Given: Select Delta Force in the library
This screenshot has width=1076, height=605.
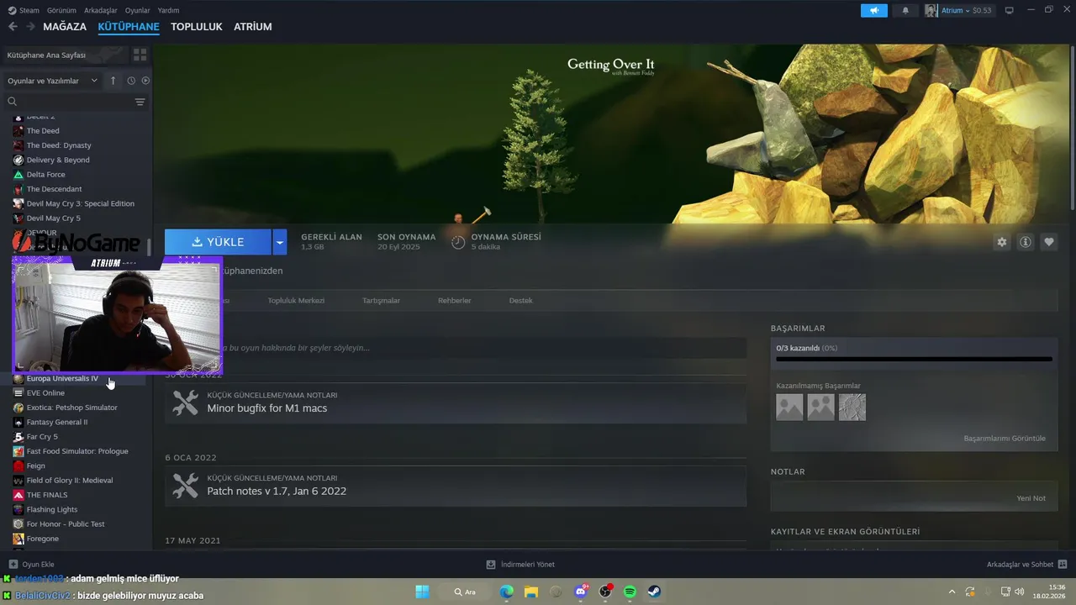Looking at the screenshot, I should [45, 175].
